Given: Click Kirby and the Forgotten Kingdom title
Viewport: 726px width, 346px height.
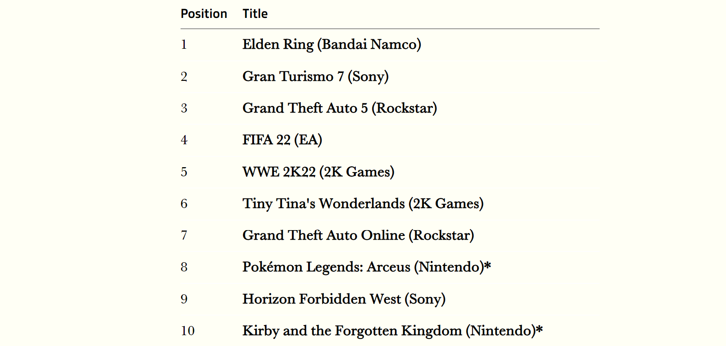Looking at the screenshot, I should [352, 331].
